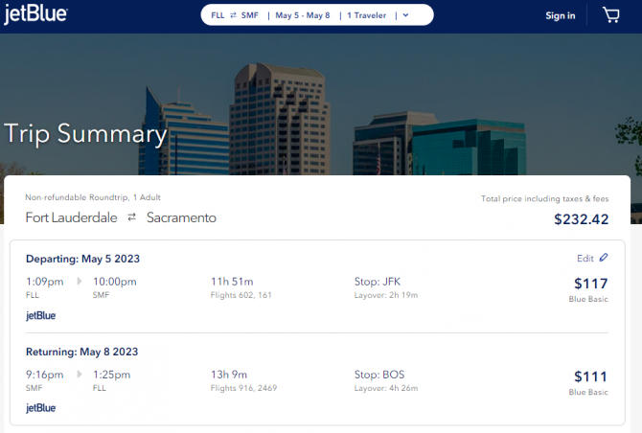Click 'Total price including taxes & fees' label

(544, 198)
